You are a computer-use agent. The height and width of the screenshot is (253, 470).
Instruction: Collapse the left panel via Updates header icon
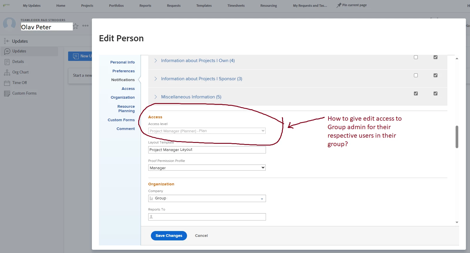click(x=6, y=41)
